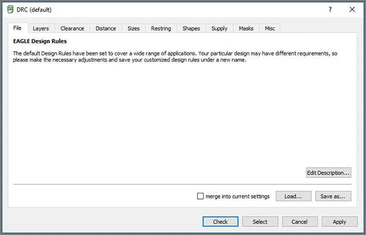Close the DRC dialog window

(352, 10)
